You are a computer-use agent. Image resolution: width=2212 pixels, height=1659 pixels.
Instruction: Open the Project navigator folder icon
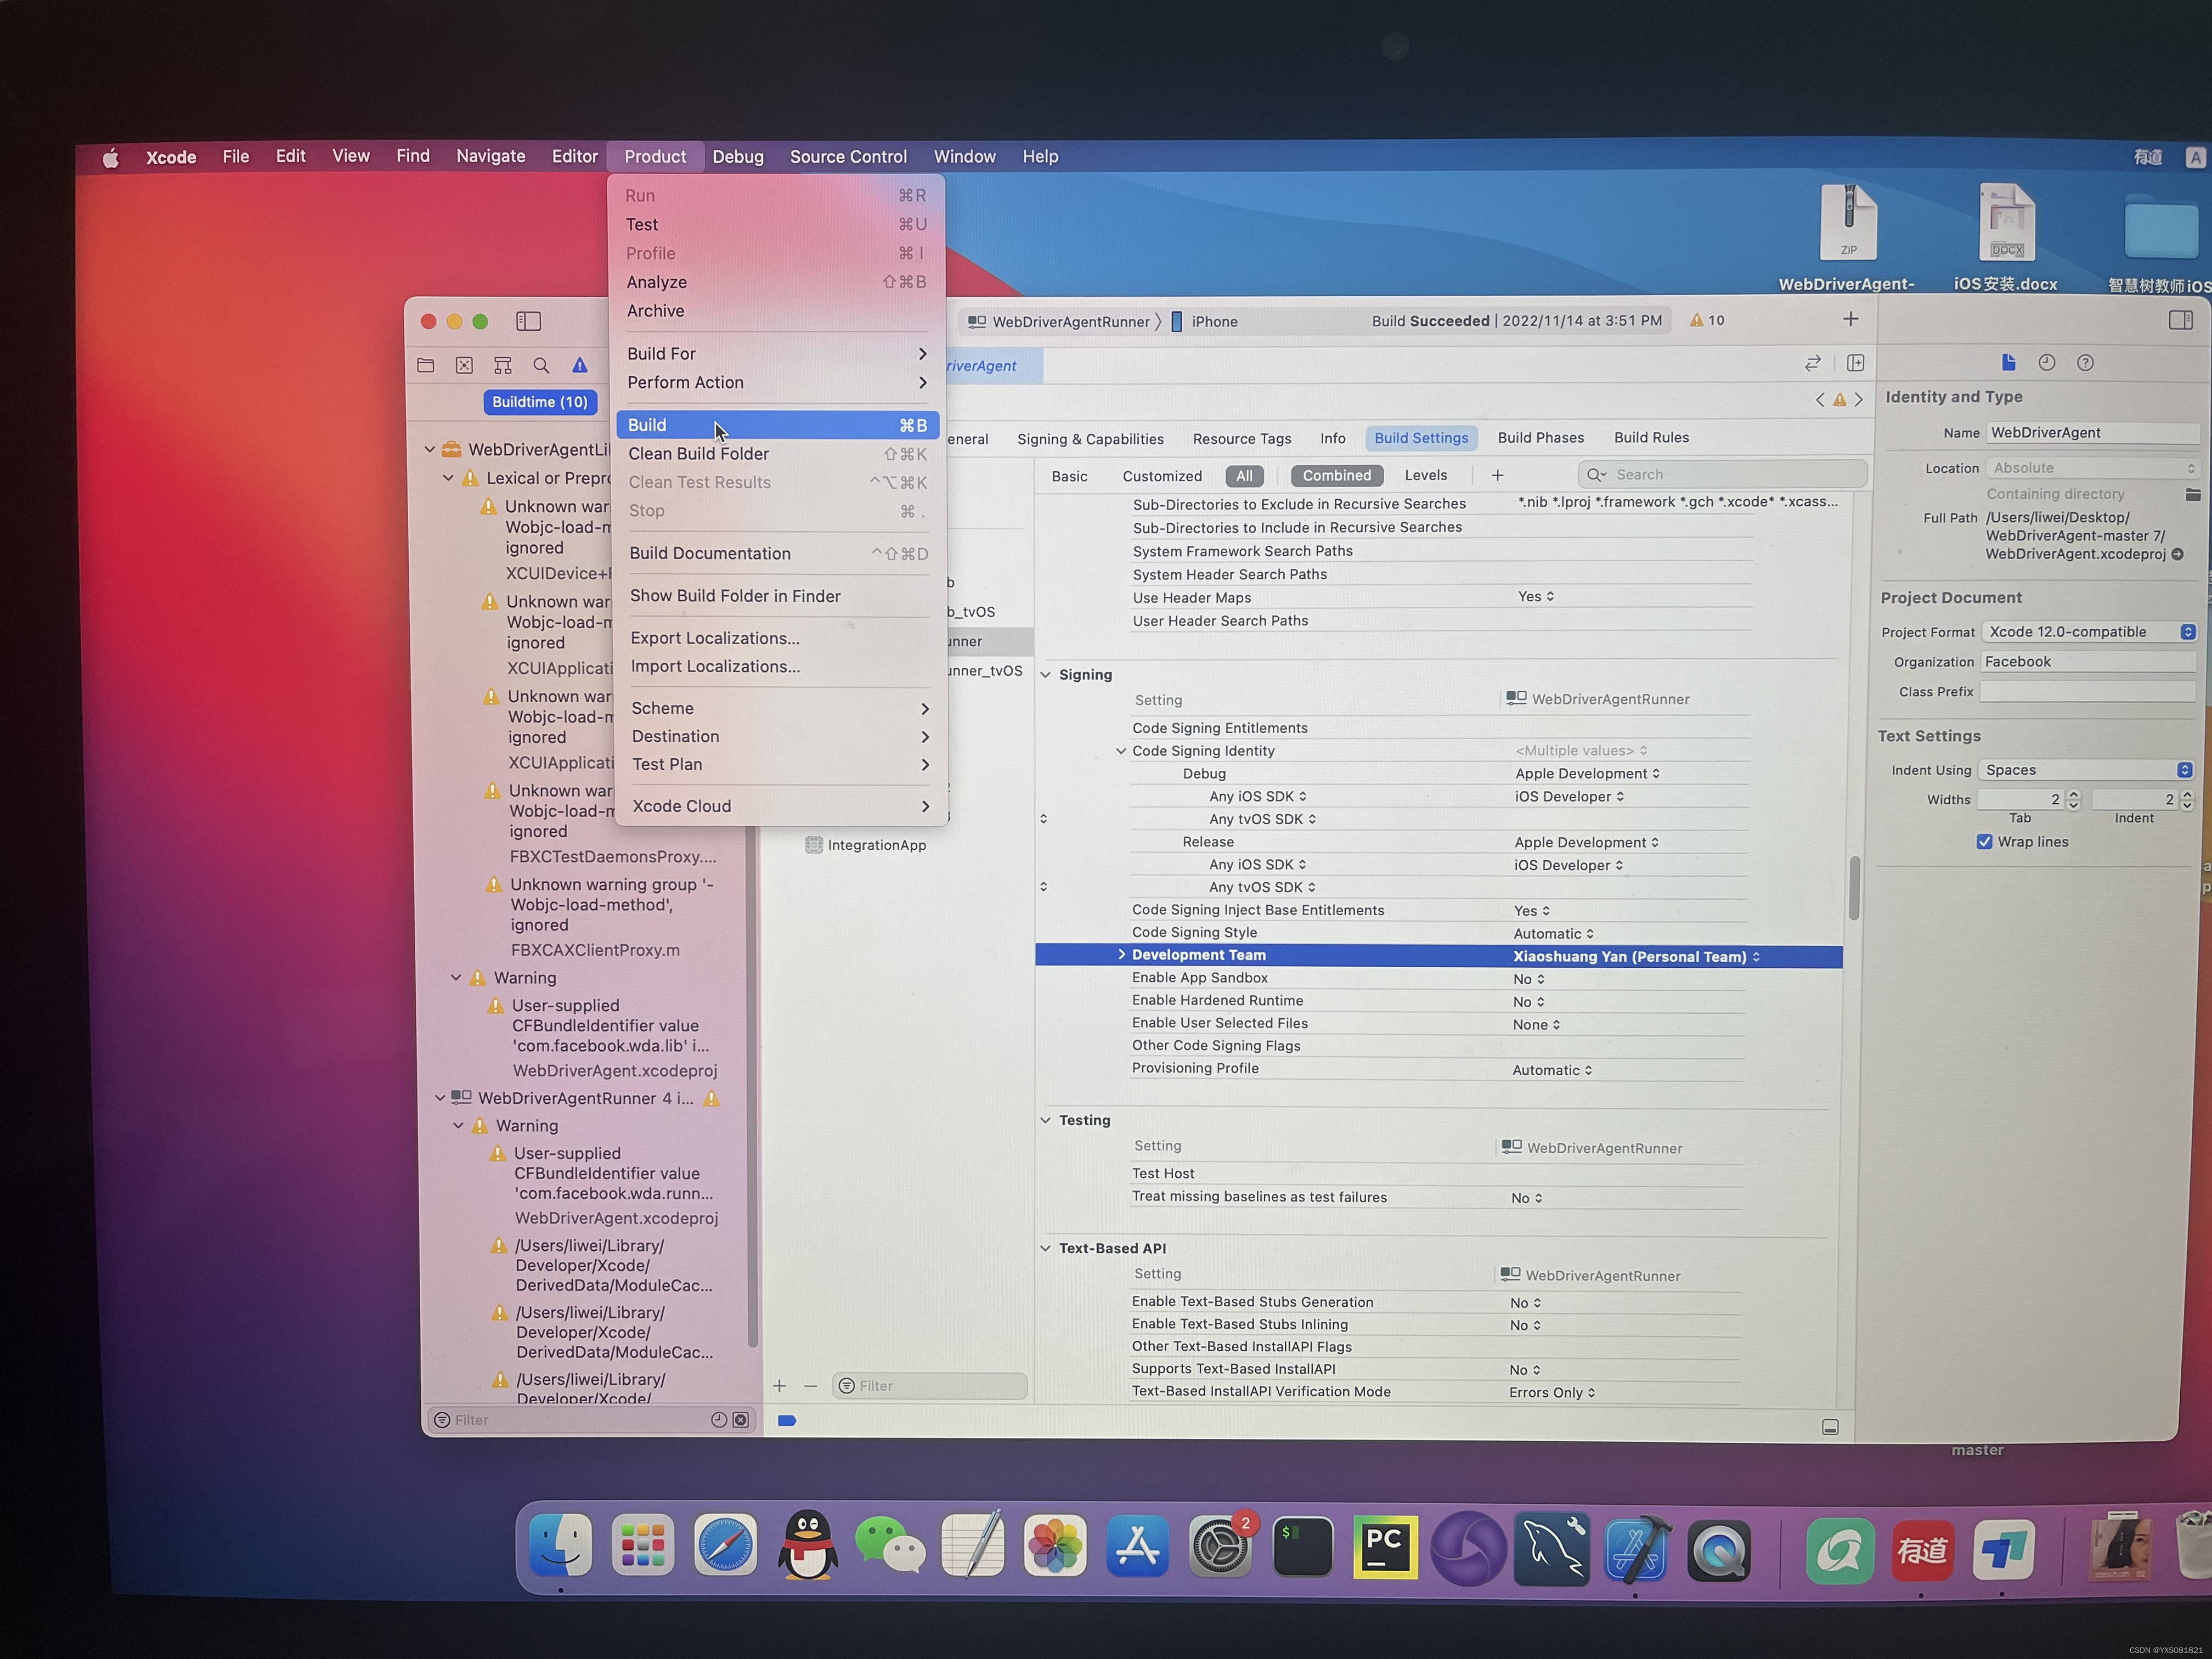click(x=426, y=366)
